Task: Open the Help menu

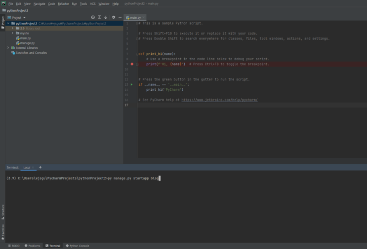Action: click(116, 4)
